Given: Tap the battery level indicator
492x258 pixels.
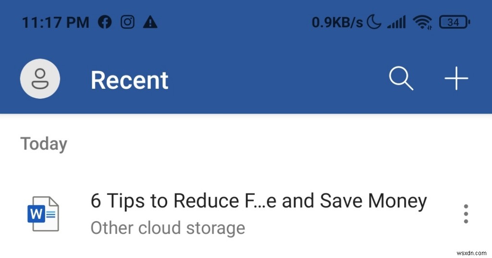Looking at the screenshot, I should tap(454, 22).
